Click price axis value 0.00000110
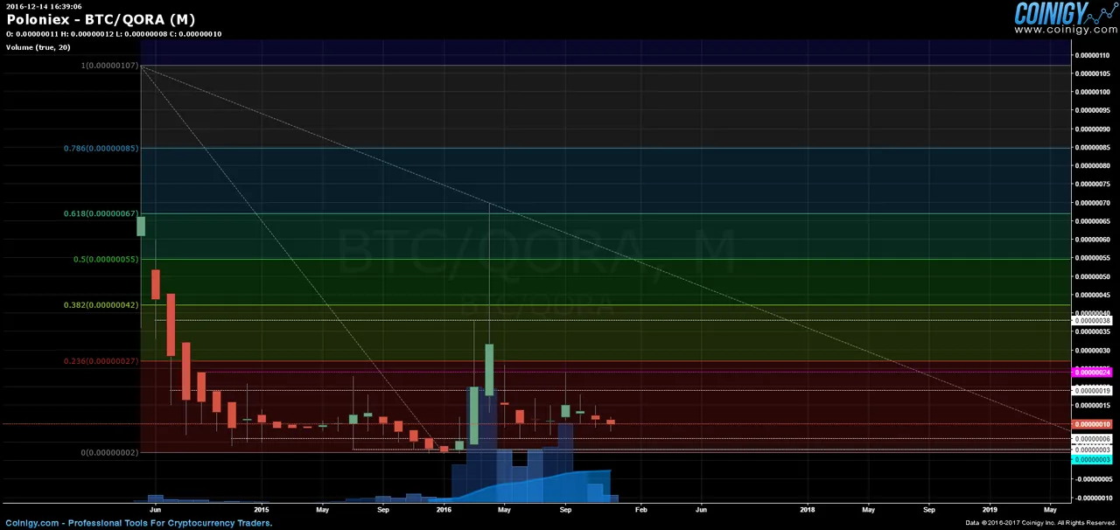The height and width of the screenshot is (530, 1120). 1093,55
